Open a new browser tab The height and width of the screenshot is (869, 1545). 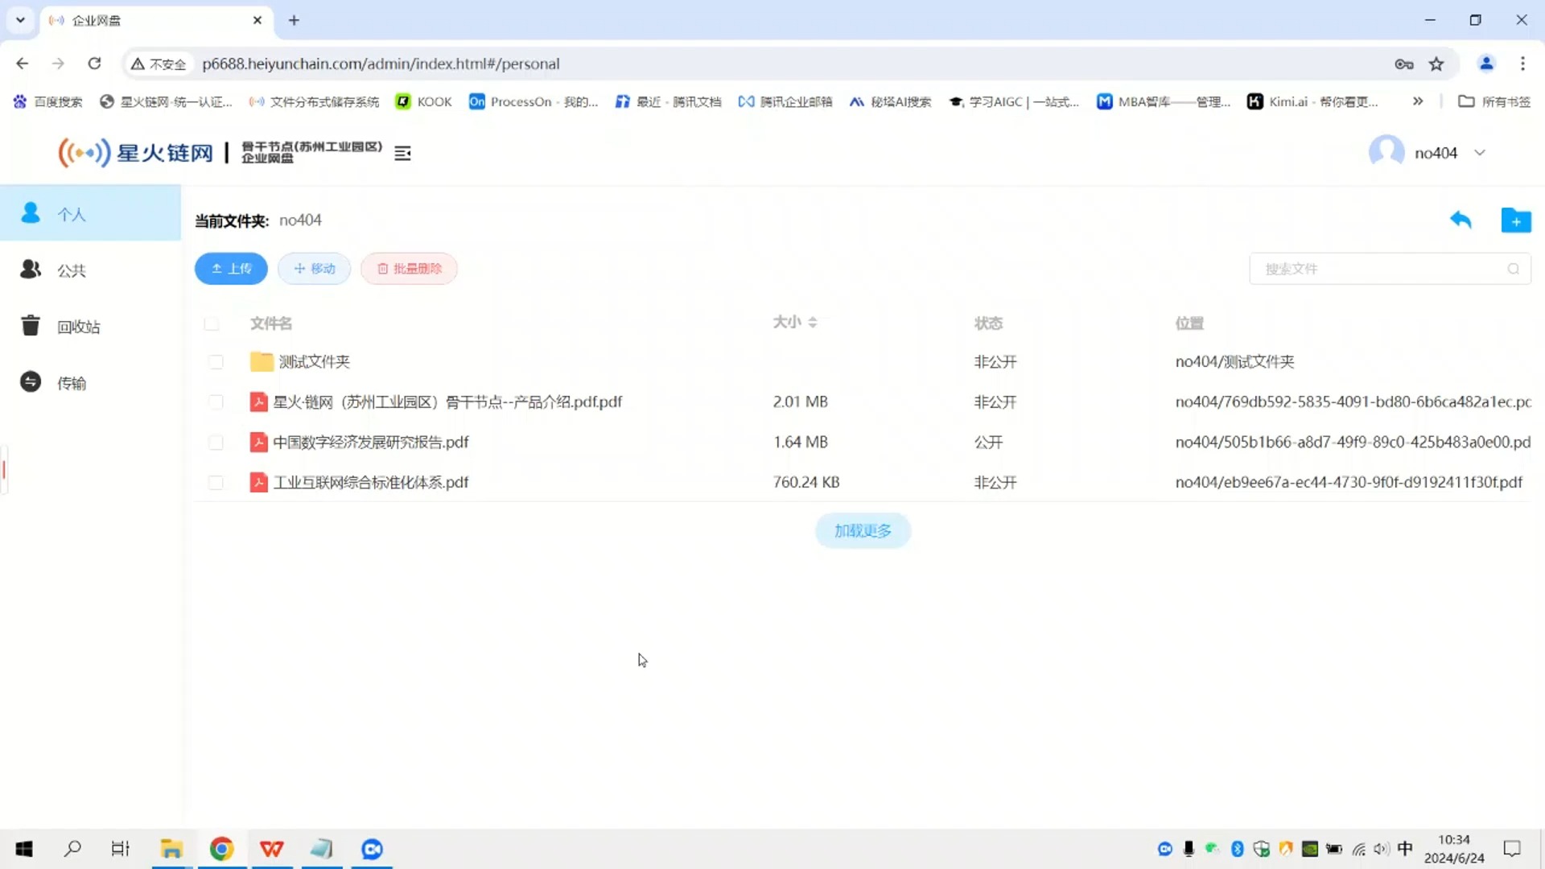294,20
